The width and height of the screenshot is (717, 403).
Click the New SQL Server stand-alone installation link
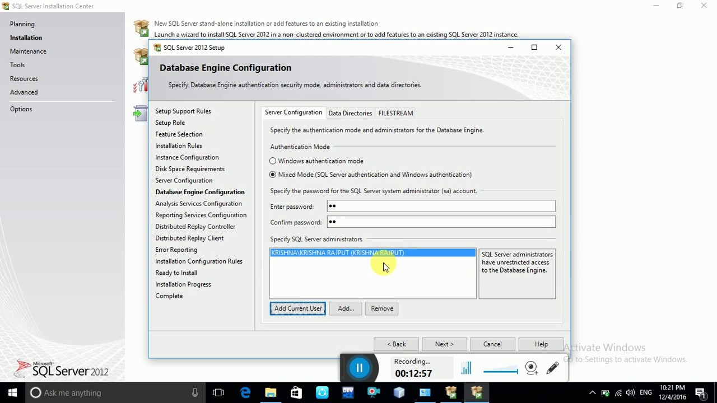click(266, 24)
